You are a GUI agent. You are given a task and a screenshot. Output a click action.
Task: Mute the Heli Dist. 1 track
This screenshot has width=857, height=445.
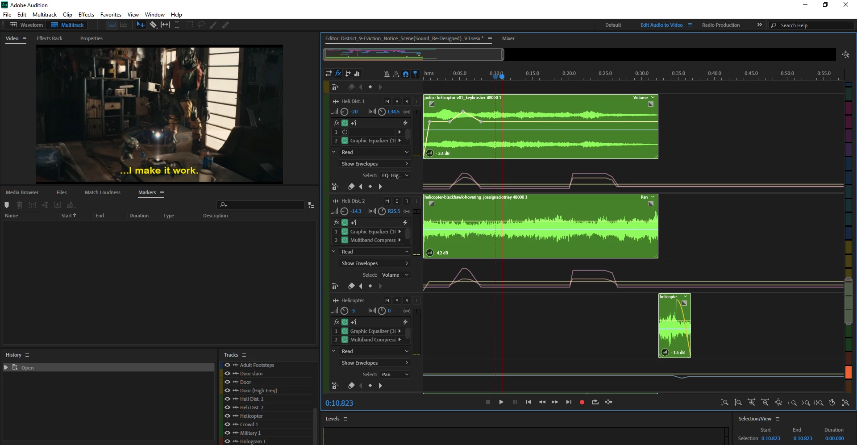(387, 101)
